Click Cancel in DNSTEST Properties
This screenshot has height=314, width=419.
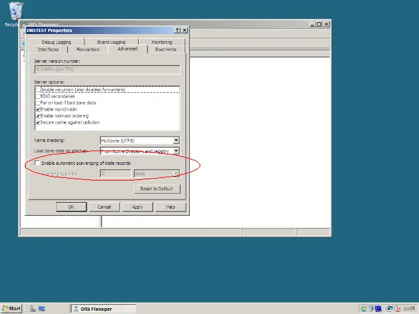[104, 207]
